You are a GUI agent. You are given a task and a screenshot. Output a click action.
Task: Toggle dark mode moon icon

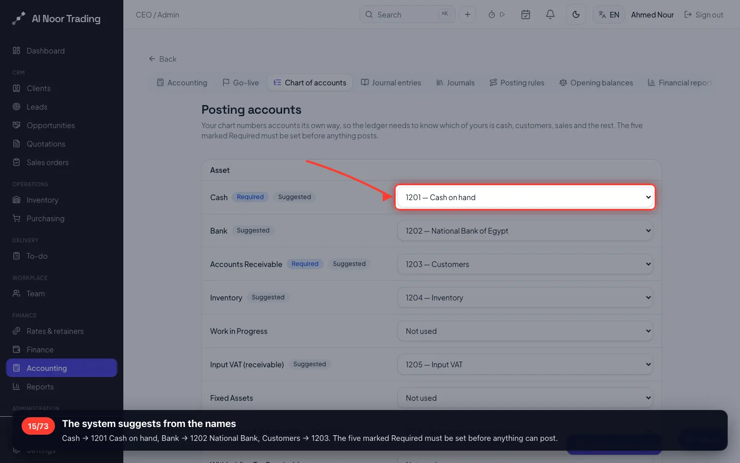pos(576,14)
